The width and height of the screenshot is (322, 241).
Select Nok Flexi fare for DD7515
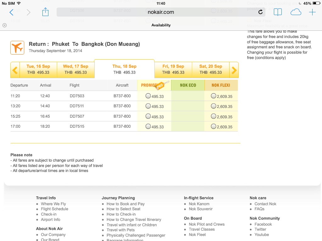[x=214, y=126]
